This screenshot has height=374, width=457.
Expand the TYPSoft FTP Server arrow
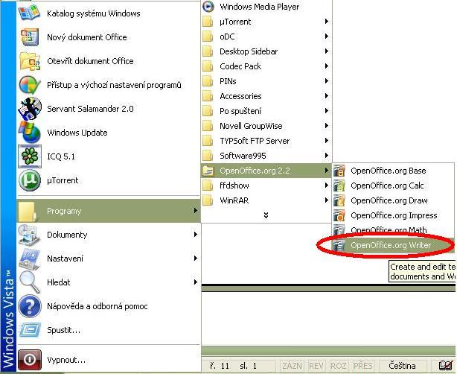pos(327,141)
